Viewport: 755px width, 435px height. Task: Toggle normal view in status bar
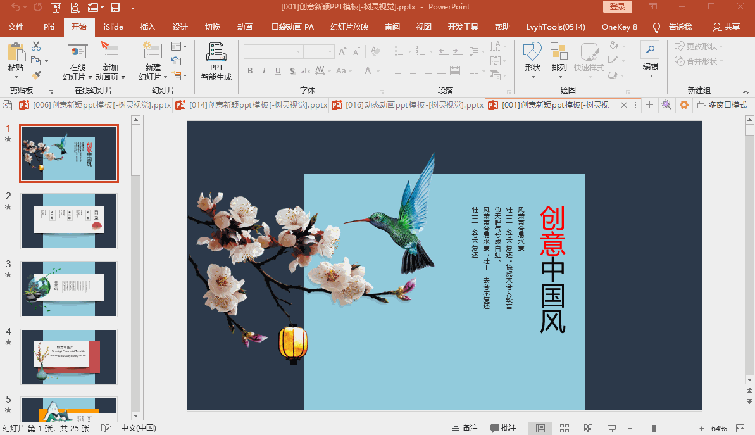tap(540, 428)
